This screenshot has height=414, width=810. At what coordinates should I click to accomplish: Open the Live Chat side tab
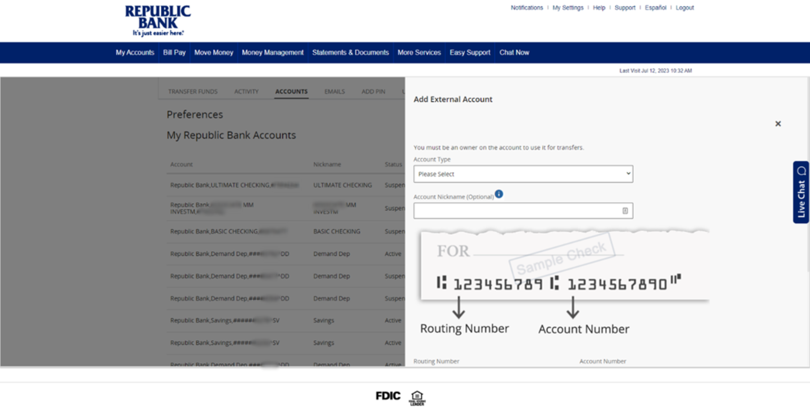801,192
